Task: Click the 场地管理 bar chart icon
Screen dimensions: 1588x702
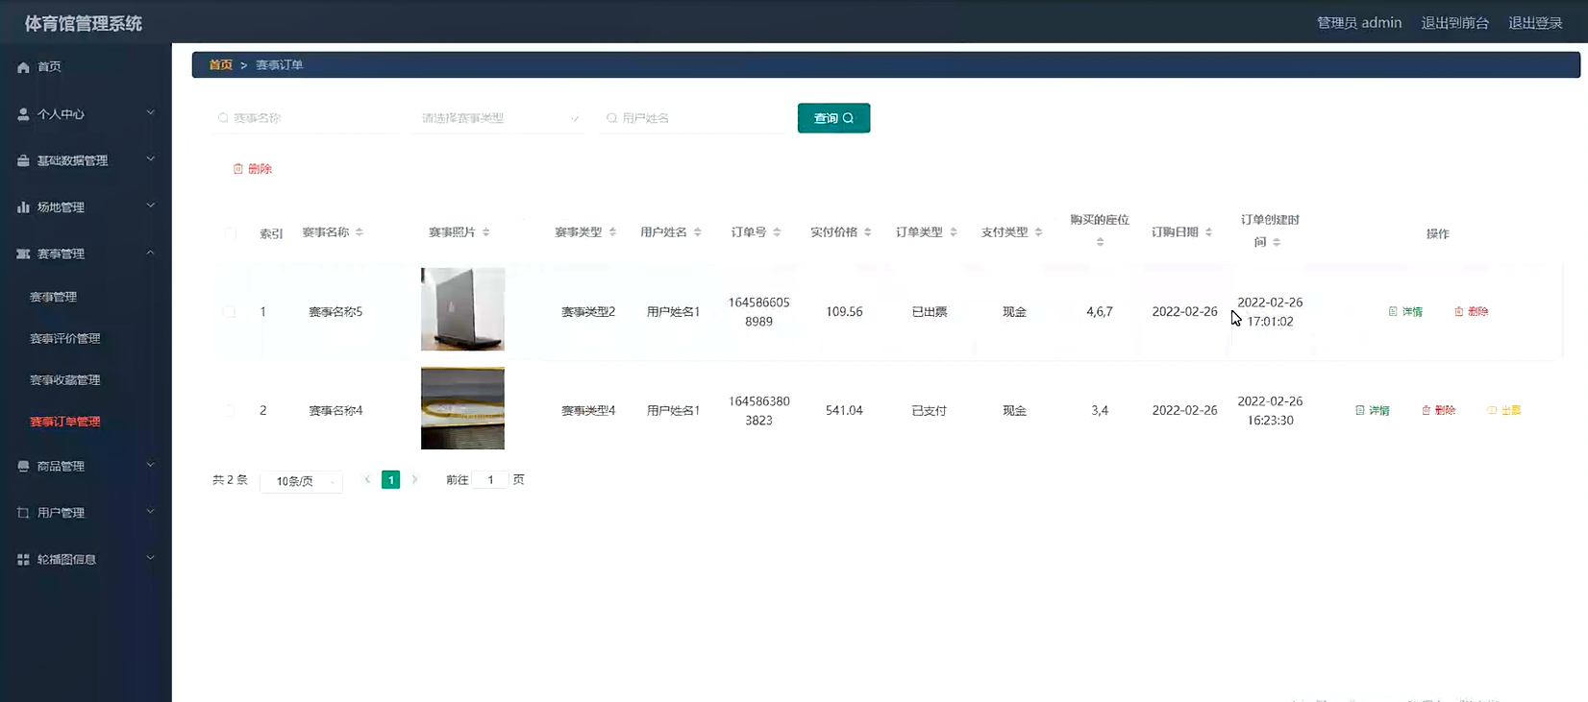Action: [x=23, y=207]
